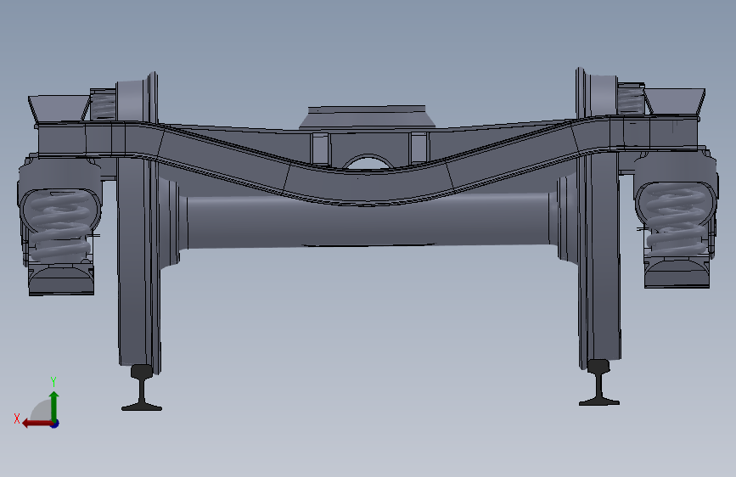Screen dimensions: 736x477
Task: Select the right coil spring in the model
Action: point(676,220)
